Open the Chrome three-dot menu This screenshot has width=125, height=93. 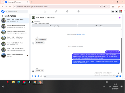click(123, 6)
